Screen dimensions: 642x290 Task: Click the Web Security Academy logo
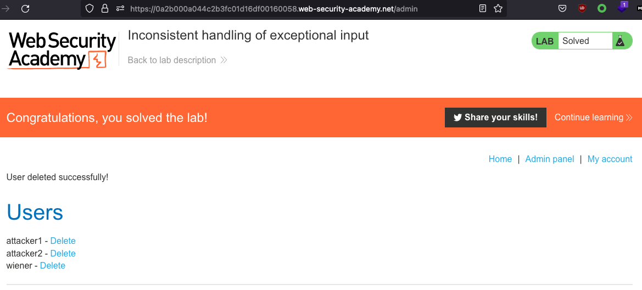tap(62, 51)
